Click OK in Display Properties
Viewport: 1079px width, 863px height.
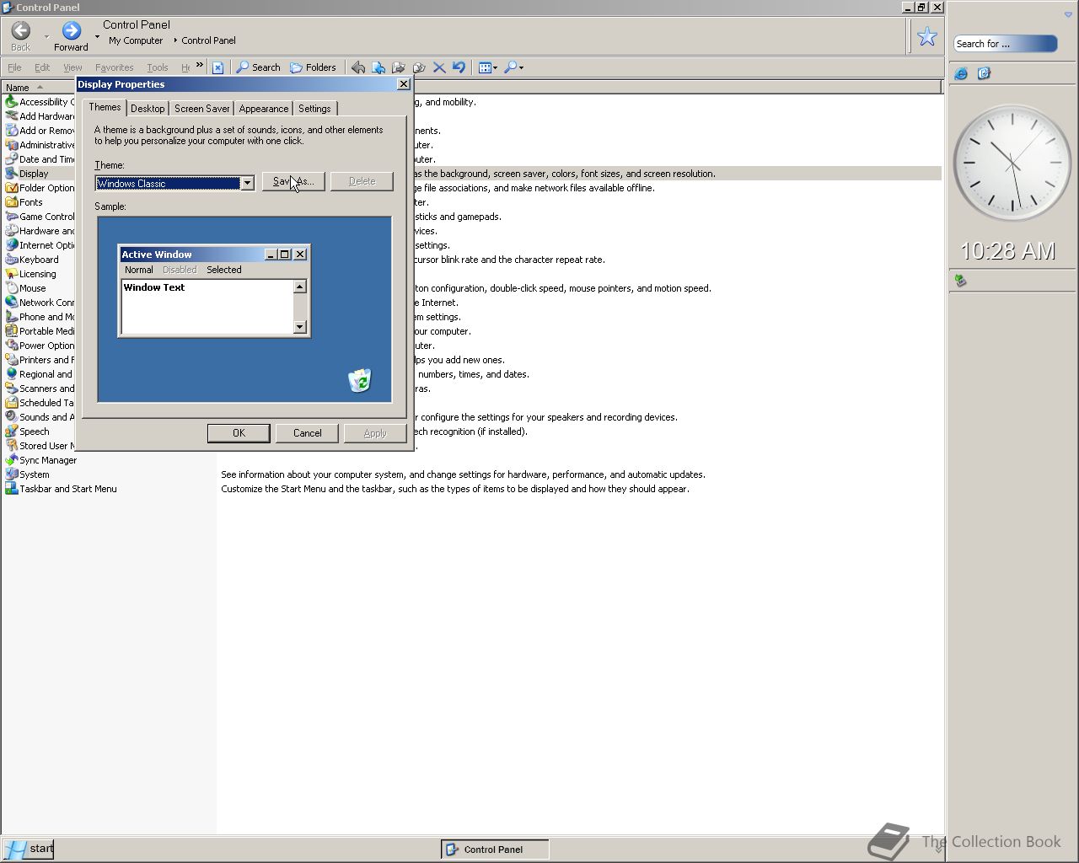point(239,433)
